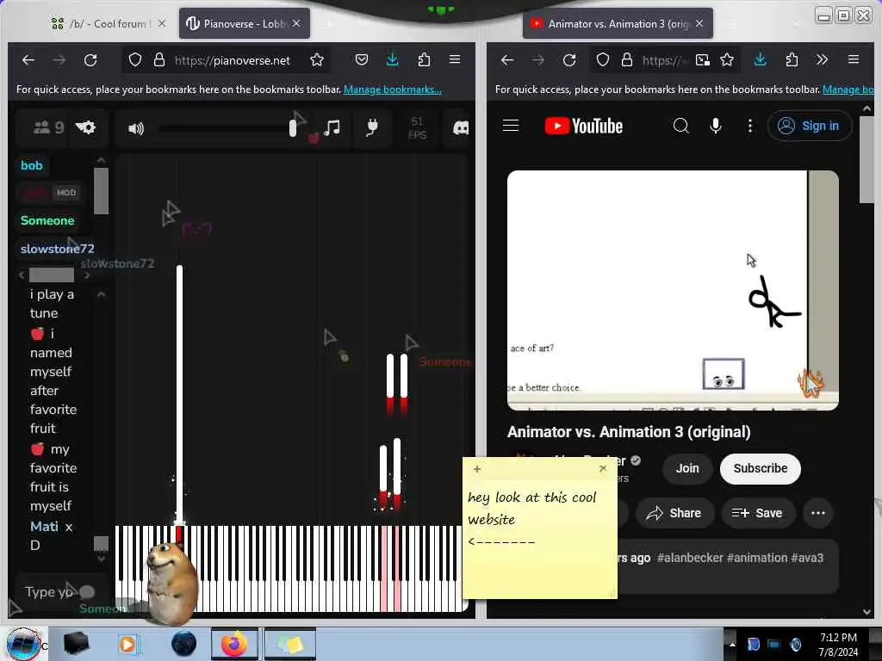
Task: Open extensions in left browser toolbar
Action: 424,59
